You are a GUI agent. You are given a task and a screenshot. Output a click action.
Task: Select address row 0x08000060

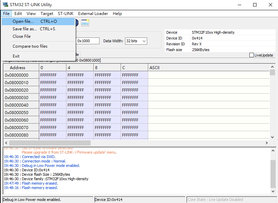tap(21, 120)
